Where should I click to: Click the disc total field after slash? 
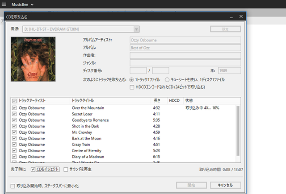(161, 70)
